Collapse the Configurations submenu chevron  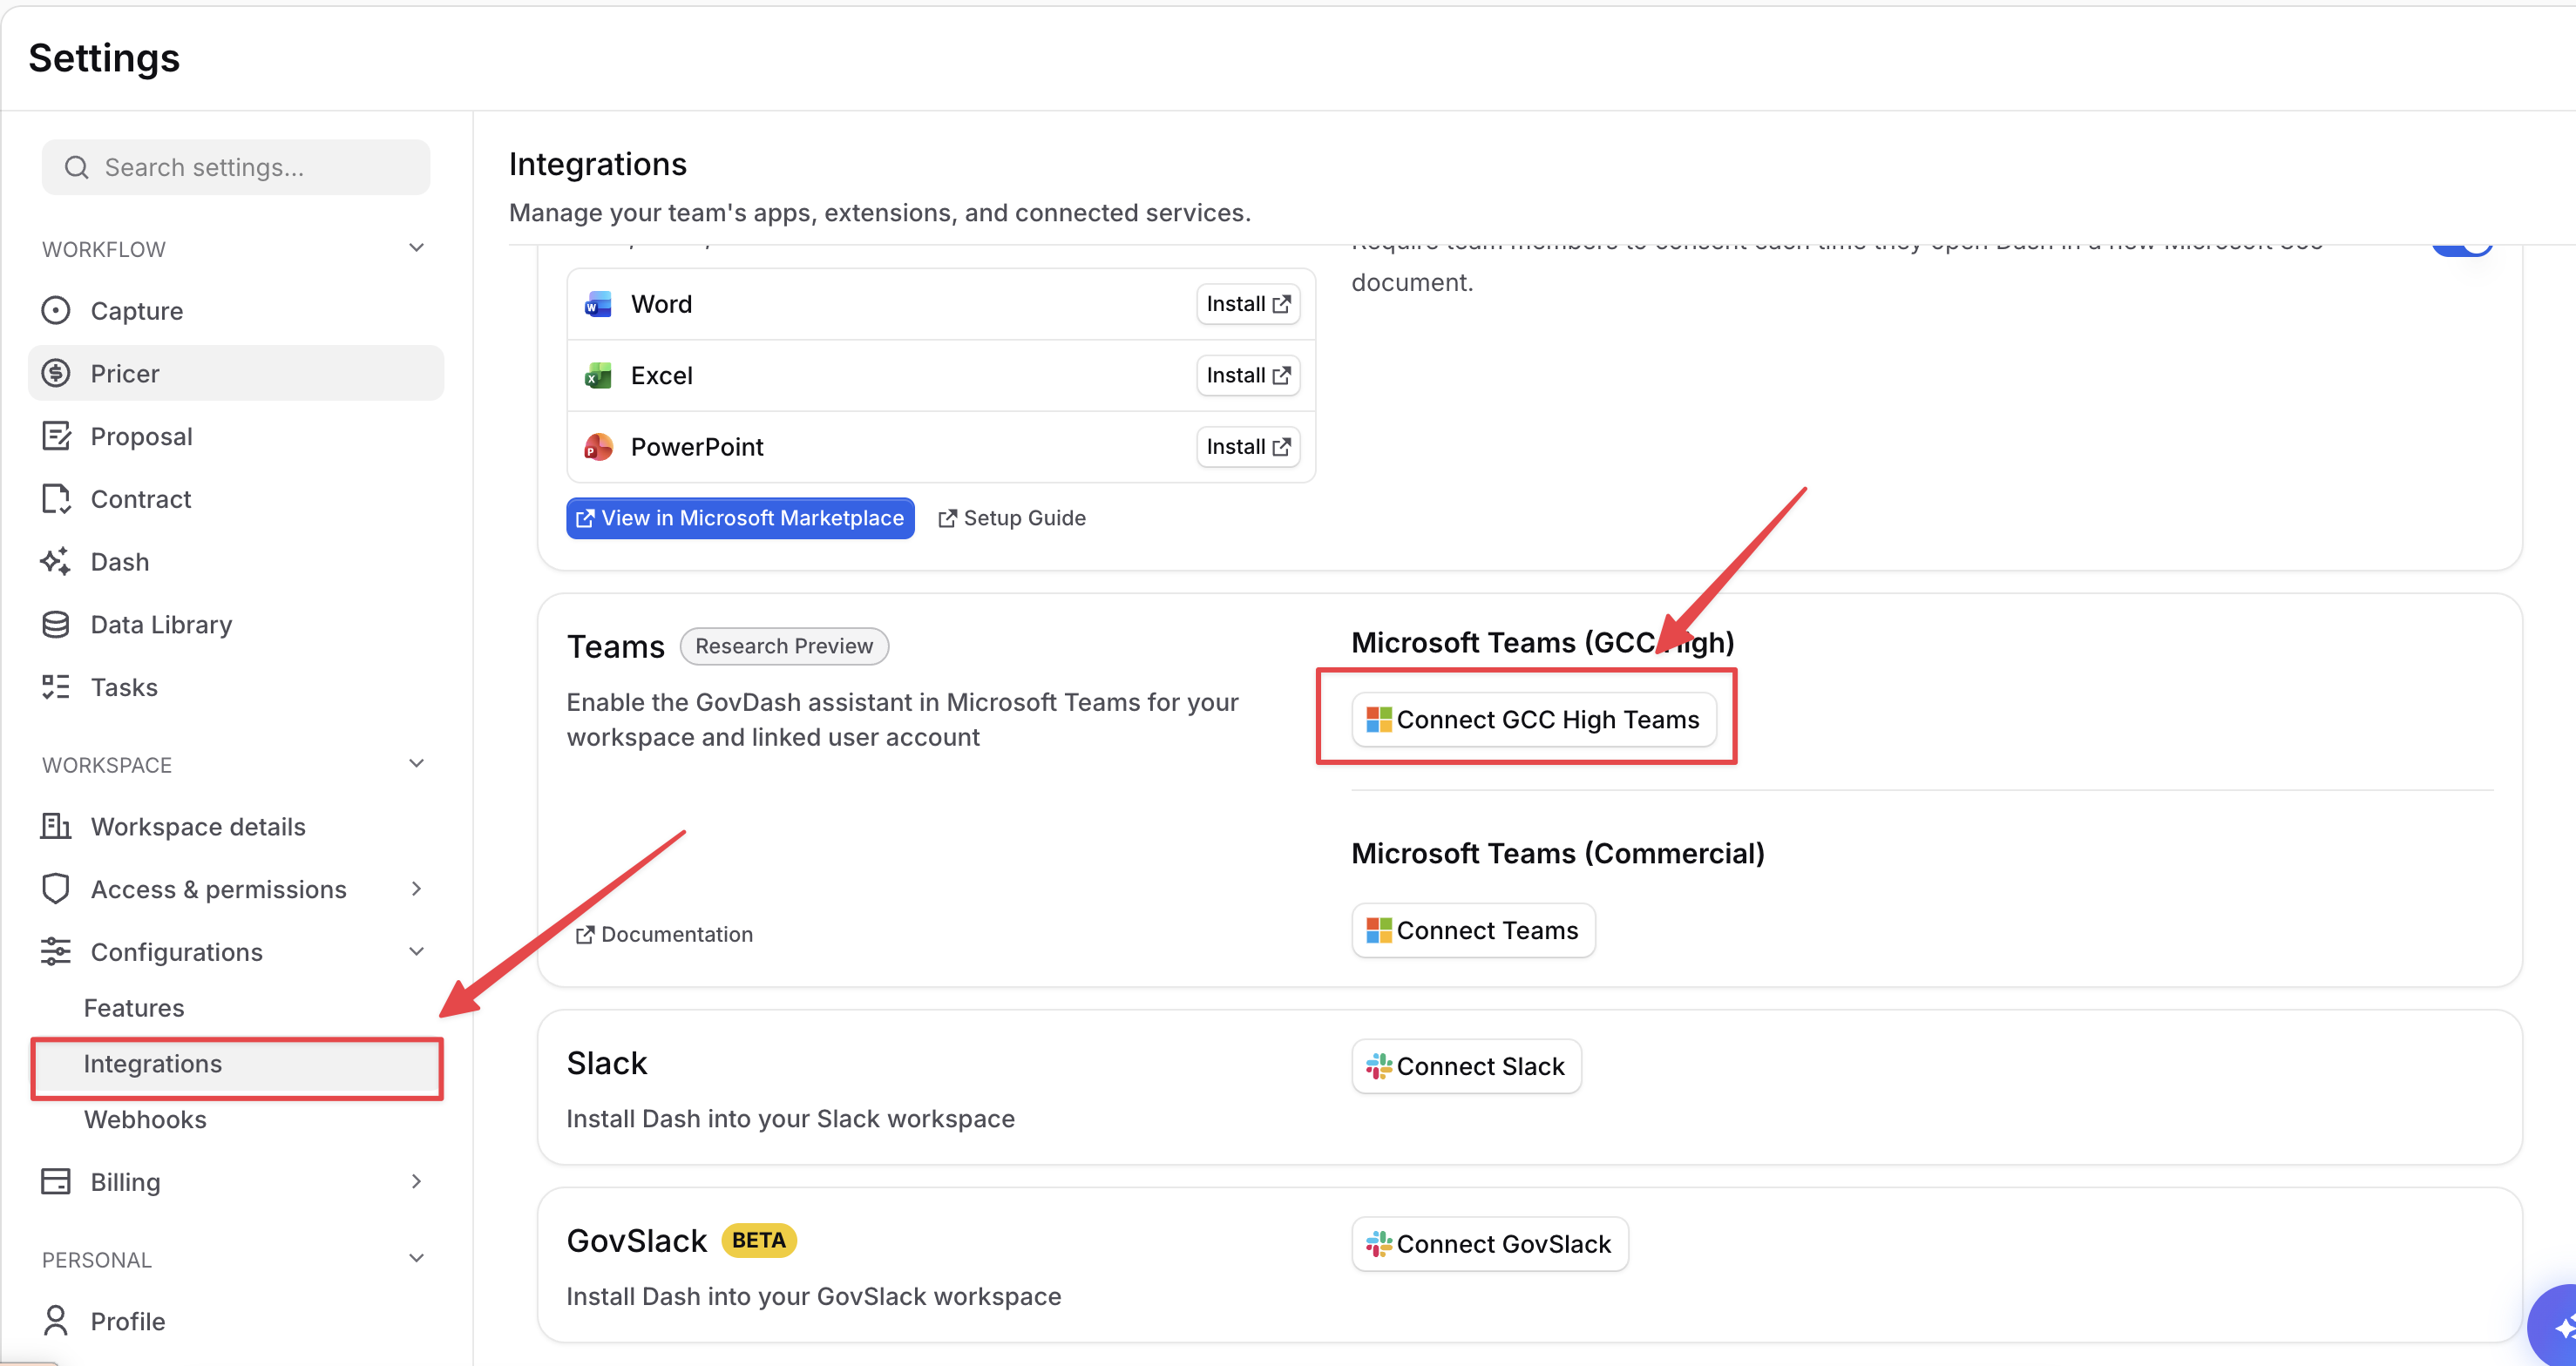[417, 952]
